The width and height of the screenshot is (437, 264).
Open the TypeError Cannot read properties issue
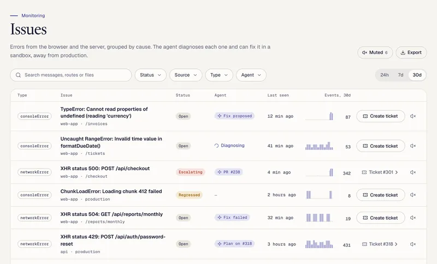[x=104, y=112]
